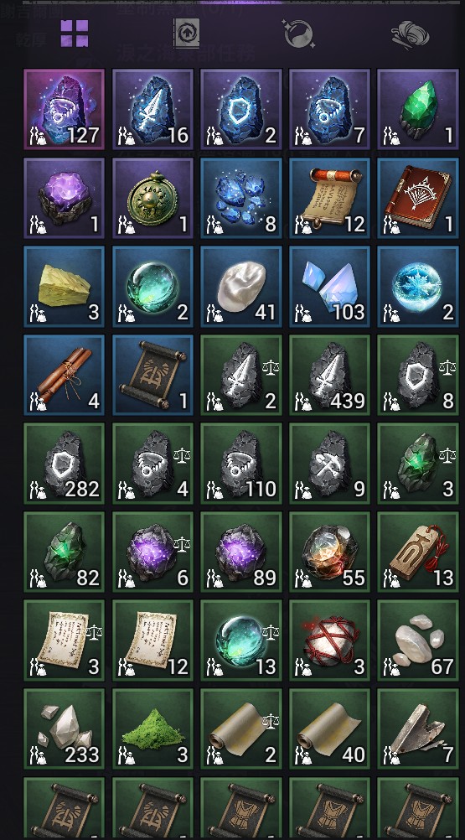Select the rolled cloth stack of 40
This screenshot has width=465, height=840.
click(x=329, y=729)
